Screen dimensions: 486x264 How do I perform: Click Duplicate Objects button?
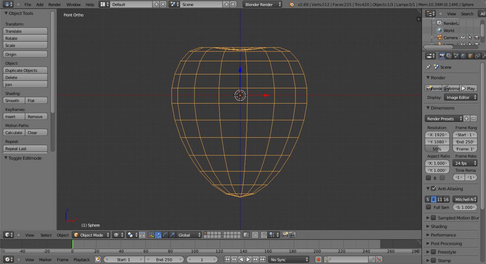pyautogui.click(x=25, y=70)
